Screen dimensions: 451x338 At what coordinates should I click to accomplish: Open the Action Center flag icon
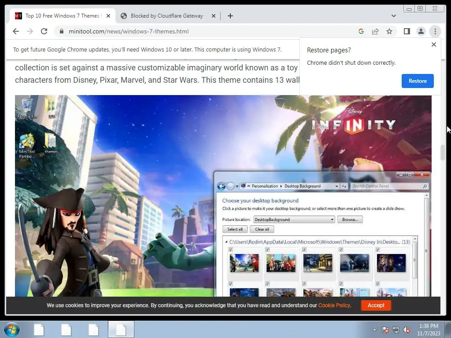tap(385, 330)
